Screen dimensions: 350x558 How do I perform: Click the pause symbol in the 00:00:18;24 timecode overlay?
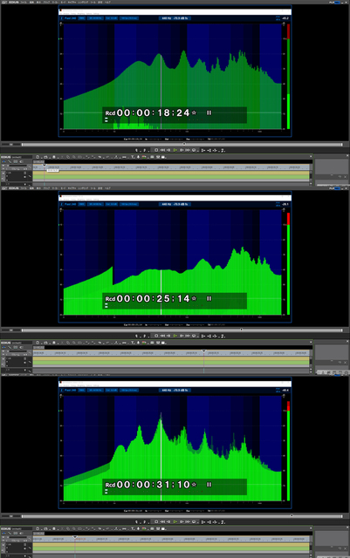(x=209, y=112)
